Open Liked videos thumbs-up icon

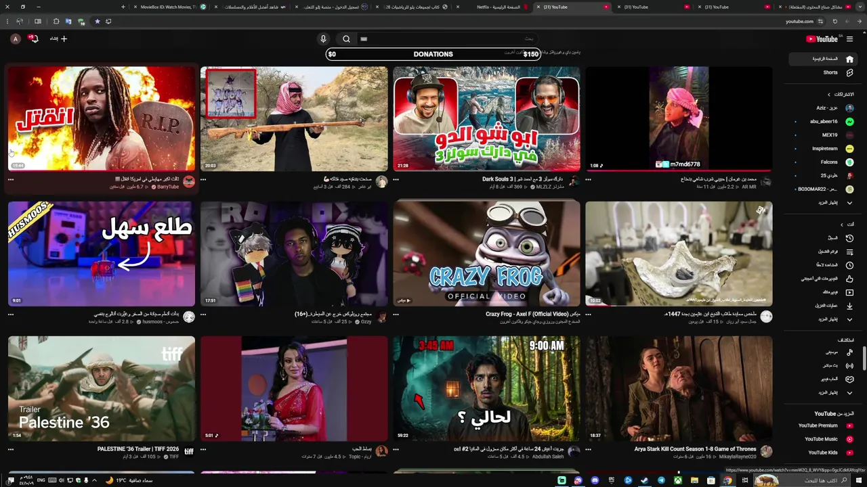(849, 279)
